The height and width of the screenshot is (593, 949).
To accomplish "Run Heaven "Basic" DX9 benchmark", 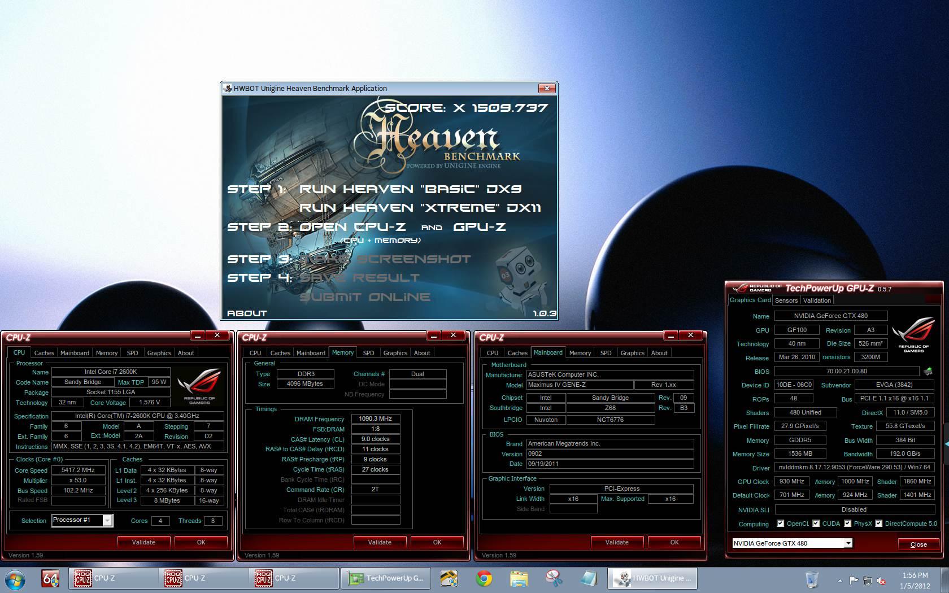I will [411, 189].
